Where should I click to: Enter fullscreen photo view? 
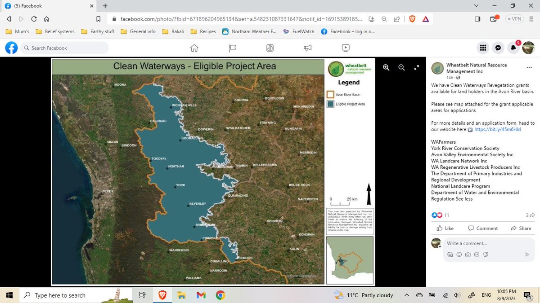click(417, 67)
